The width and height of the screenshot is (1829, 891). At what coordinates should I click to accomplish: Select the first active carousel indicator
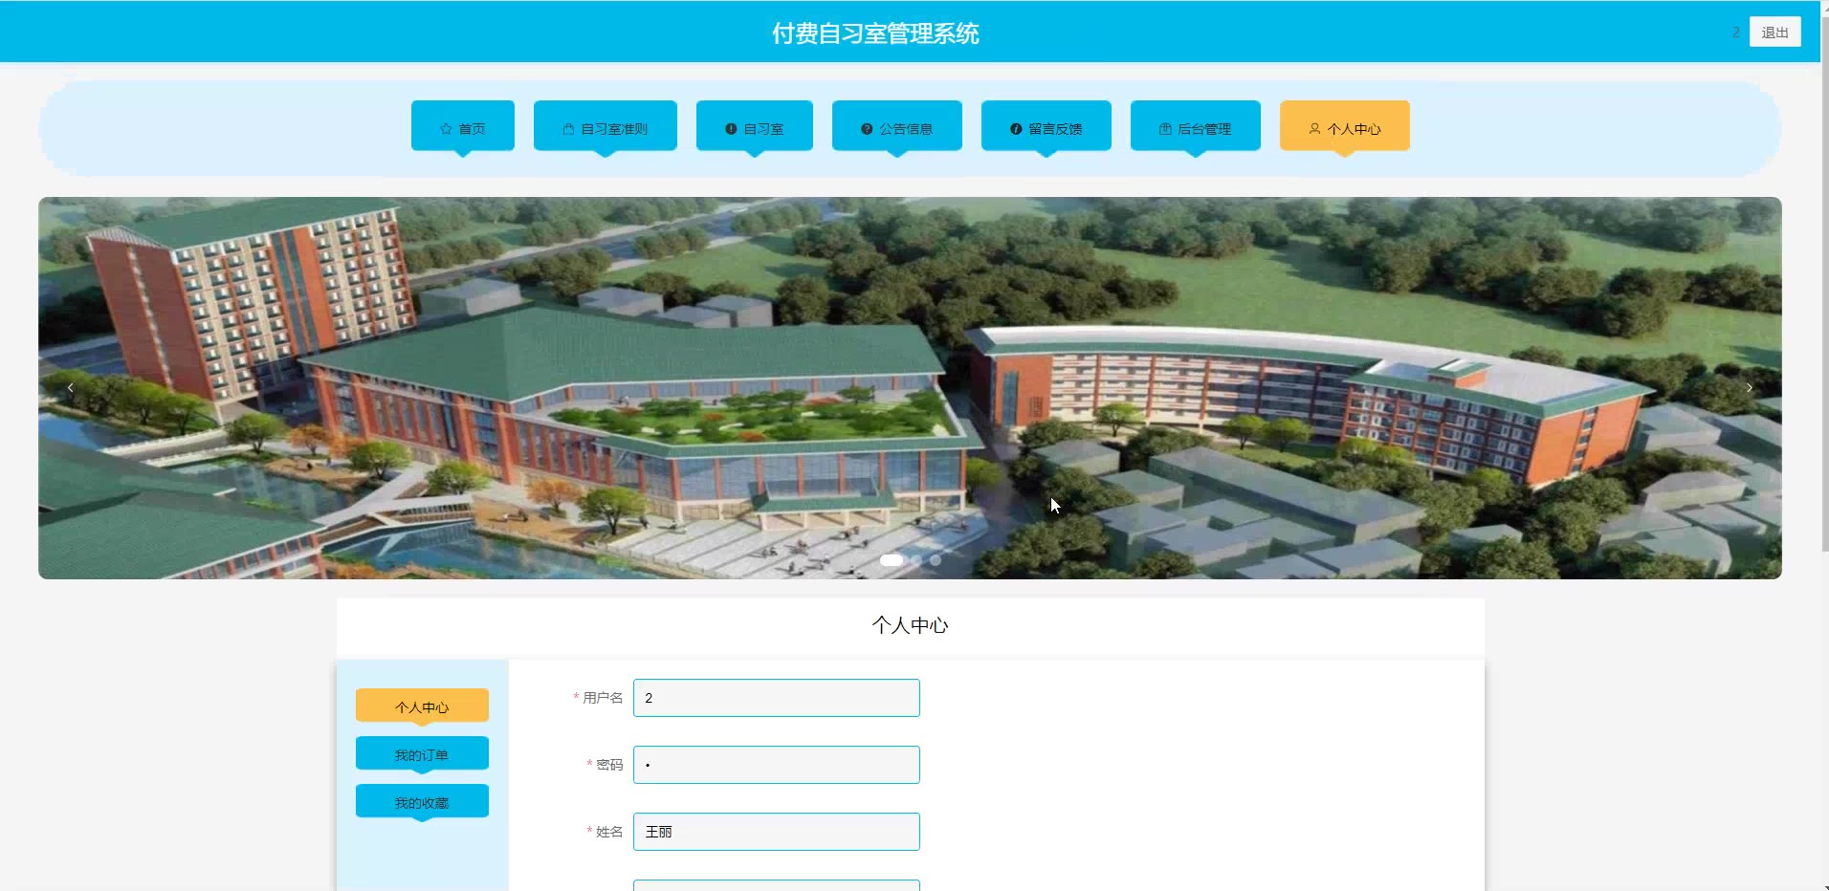(892, 560)
